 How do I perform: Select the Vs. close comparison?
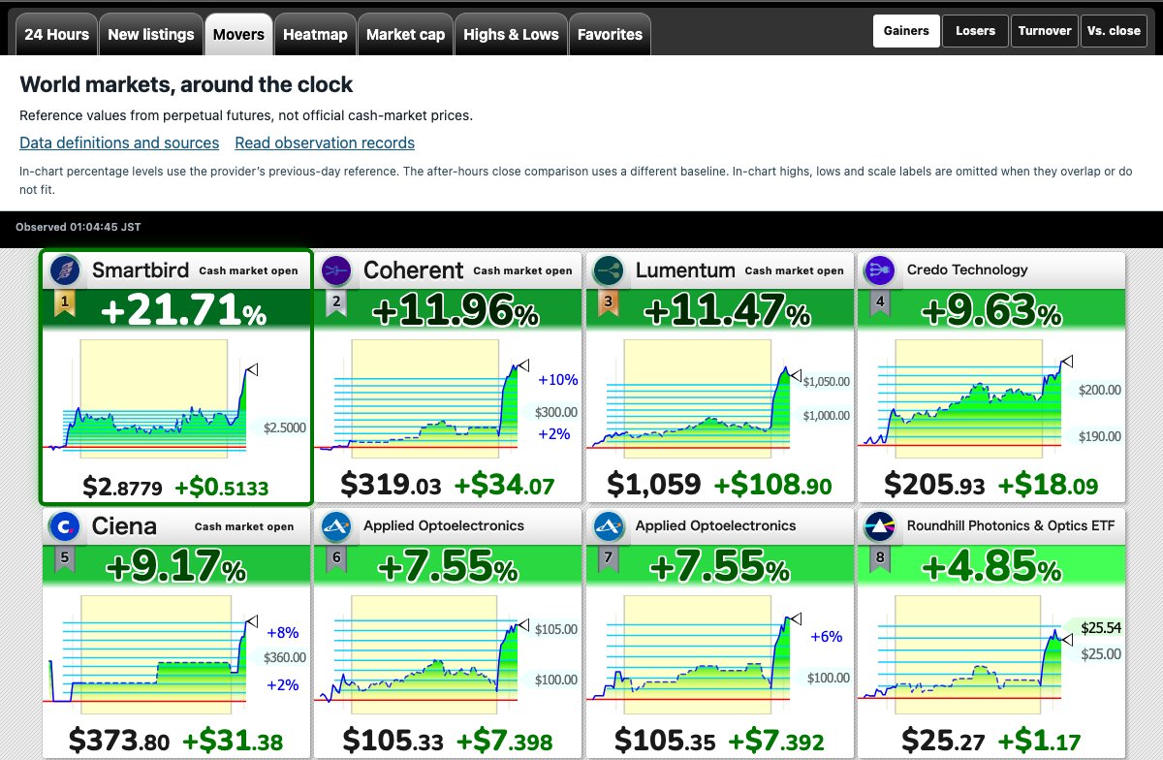(x=1115, y=31)
